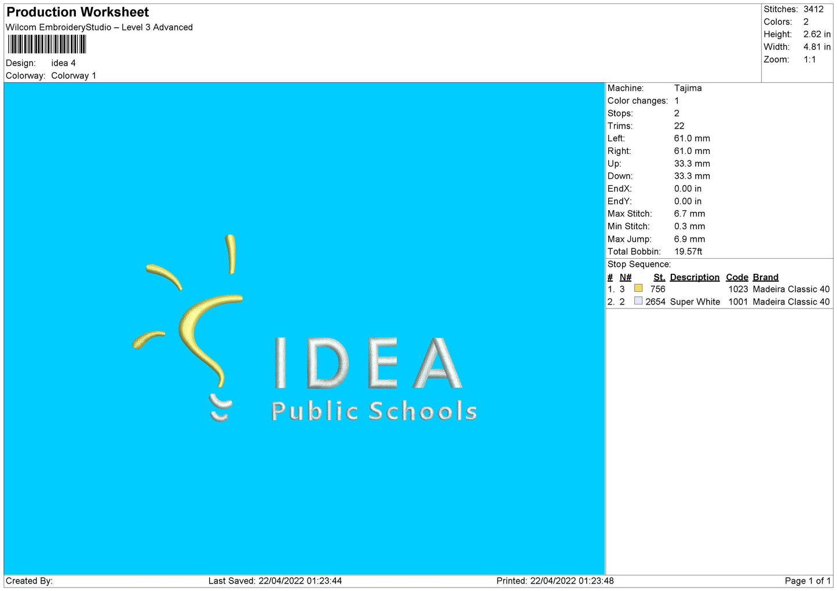The width and height of the screenshot is (837, 591).
Task: Click the yellow thread swatch in stop 1
Action: (x=638, y=288)
